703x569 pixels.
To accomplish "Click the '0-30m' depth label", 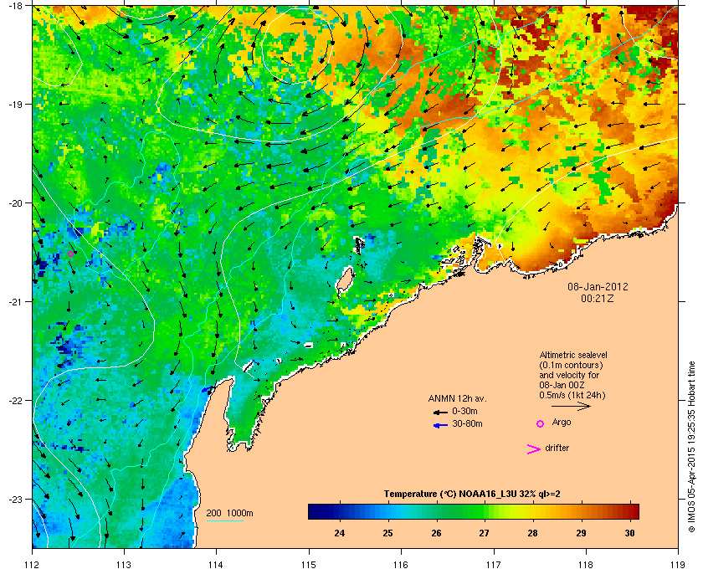I will point(464,411).
